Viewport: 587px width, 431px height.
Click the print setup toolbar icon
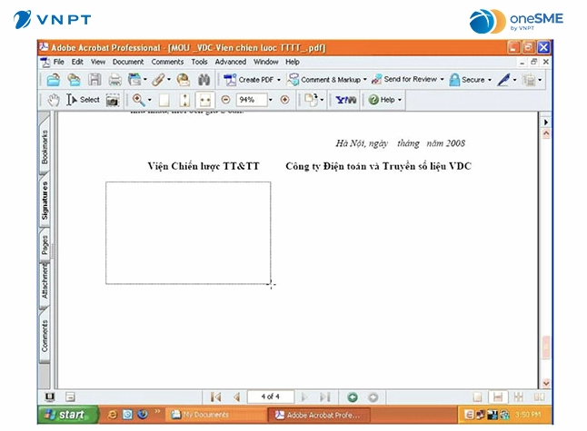[x=134, y=80]
